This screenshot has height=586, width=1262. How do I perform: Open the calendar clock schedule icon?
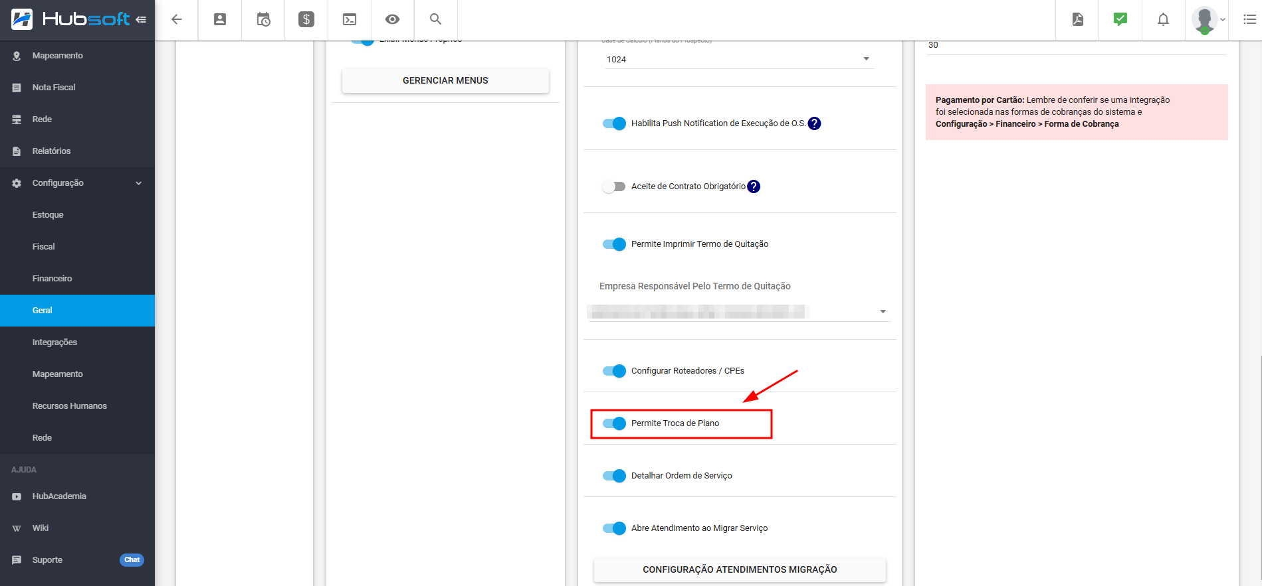pos(263,20)
